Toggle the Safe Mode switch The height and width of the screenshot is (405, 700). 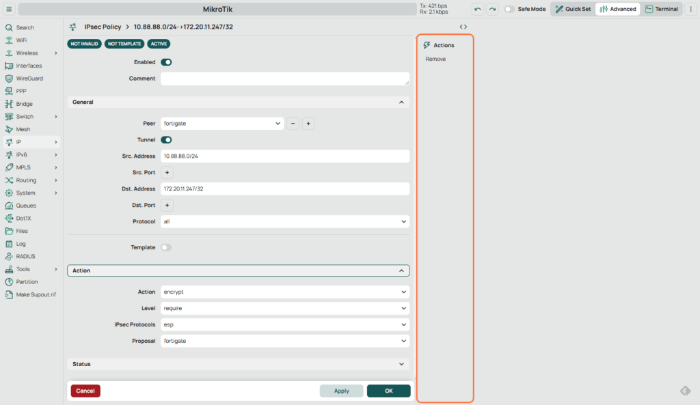(509, 9)
